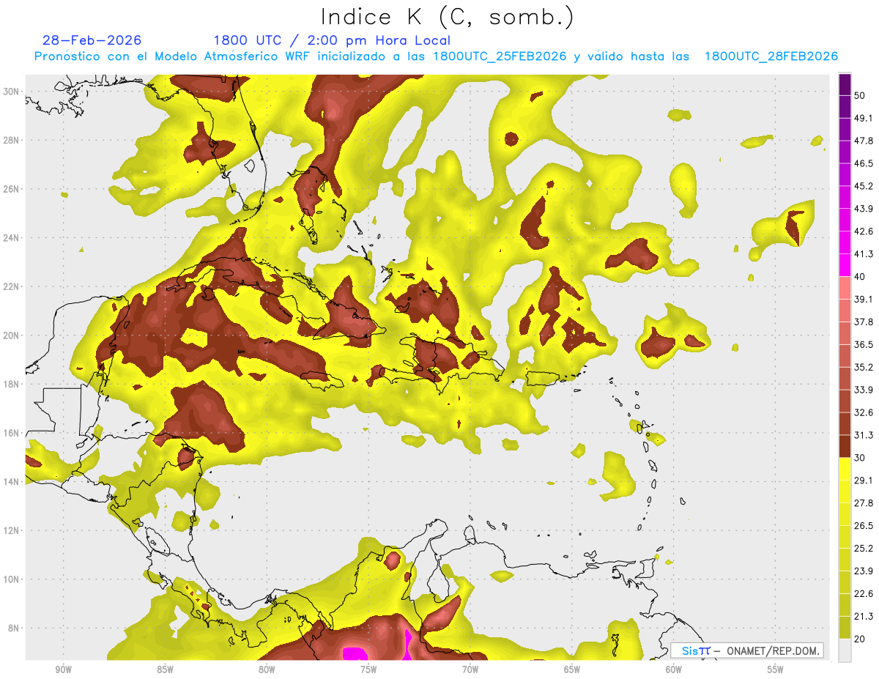This screenshot has height=679, width=879.
Task: Click the '8N' latitude label
Action: [x=15, y=628]
